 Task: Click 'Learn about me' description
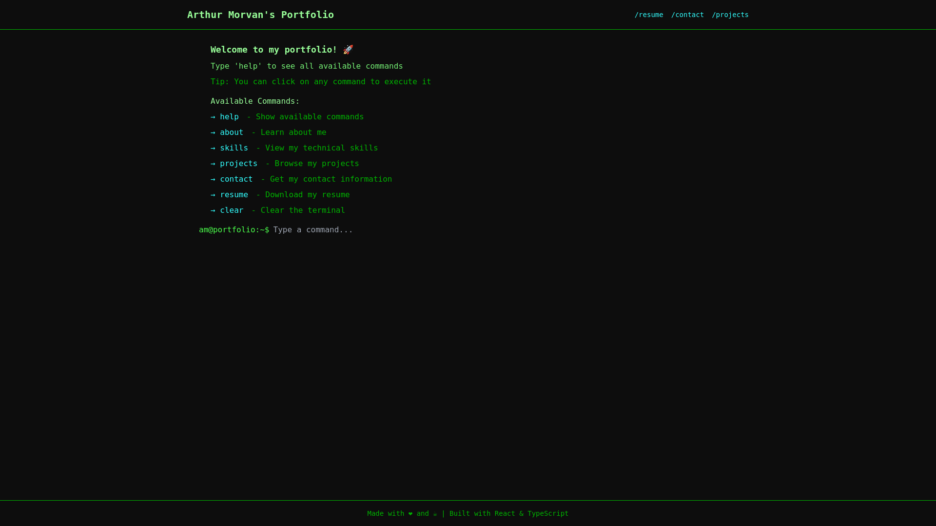[x=289, y=132]
